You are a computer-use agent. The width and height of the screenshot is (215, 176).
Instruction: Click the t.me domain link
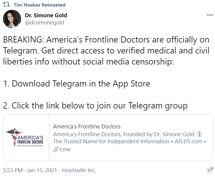coord(65,150)
